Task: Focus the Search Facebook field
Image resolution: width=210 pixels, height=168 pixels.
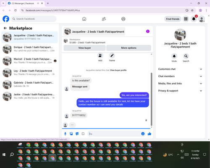Action: click(x=34, y=19)
